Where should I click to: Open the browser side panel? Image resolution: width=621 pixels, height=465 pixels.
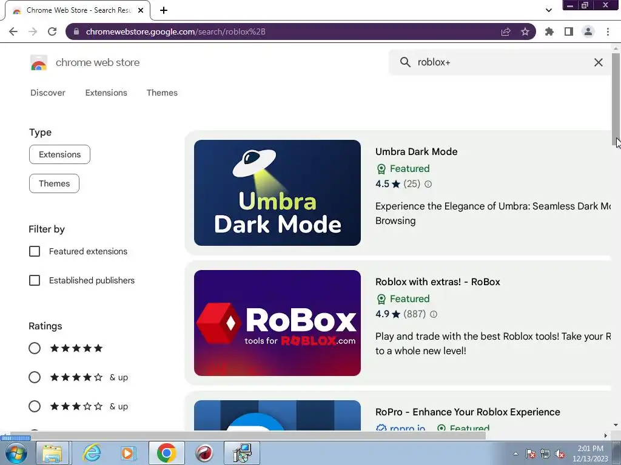[x=569, y=31]
